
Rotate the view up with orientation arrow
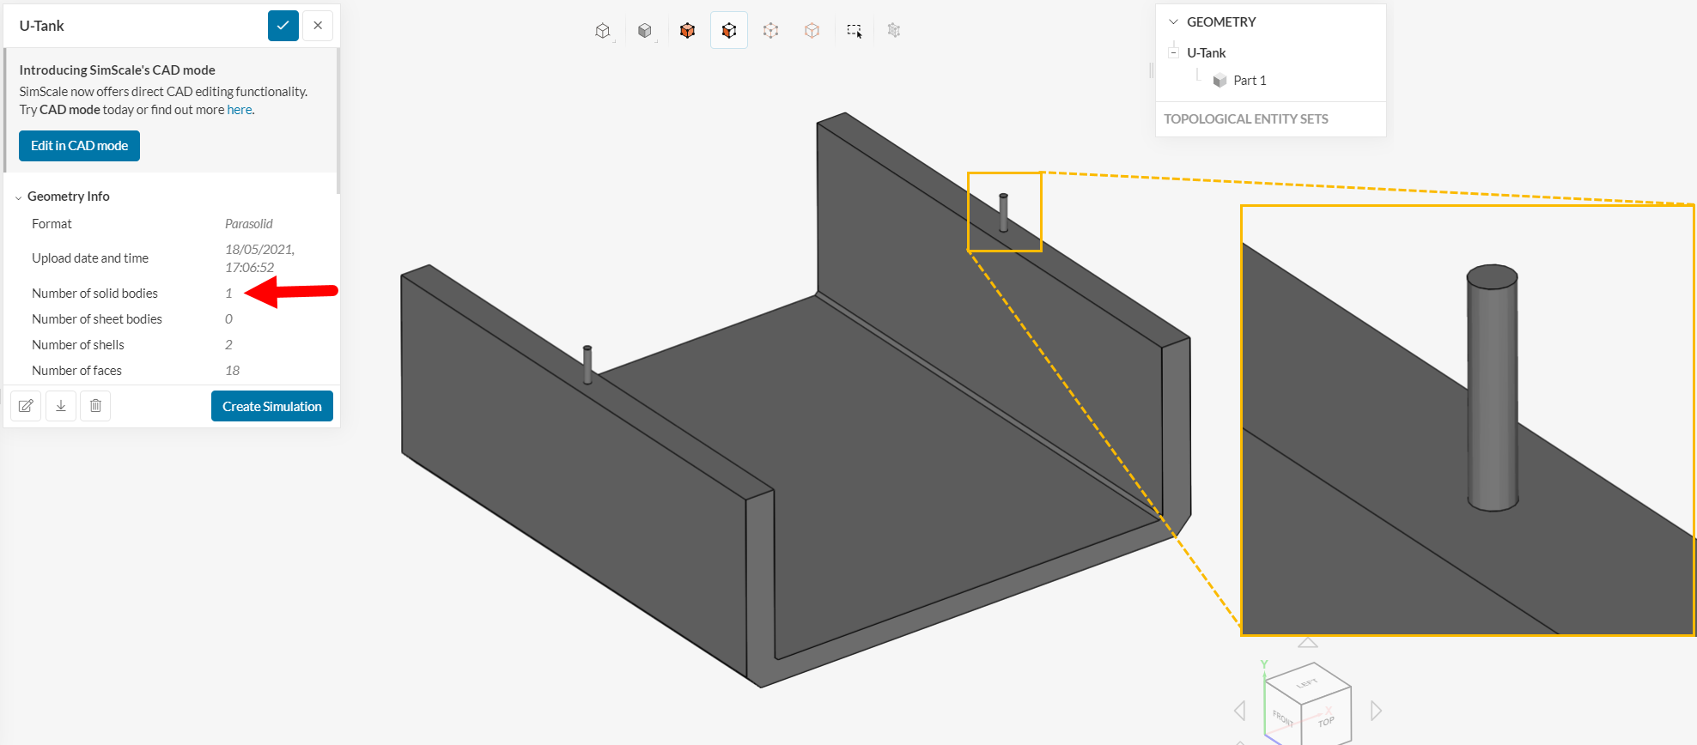coord(1308,642)
